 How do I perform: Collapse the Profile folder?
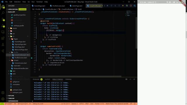[16, 52]
